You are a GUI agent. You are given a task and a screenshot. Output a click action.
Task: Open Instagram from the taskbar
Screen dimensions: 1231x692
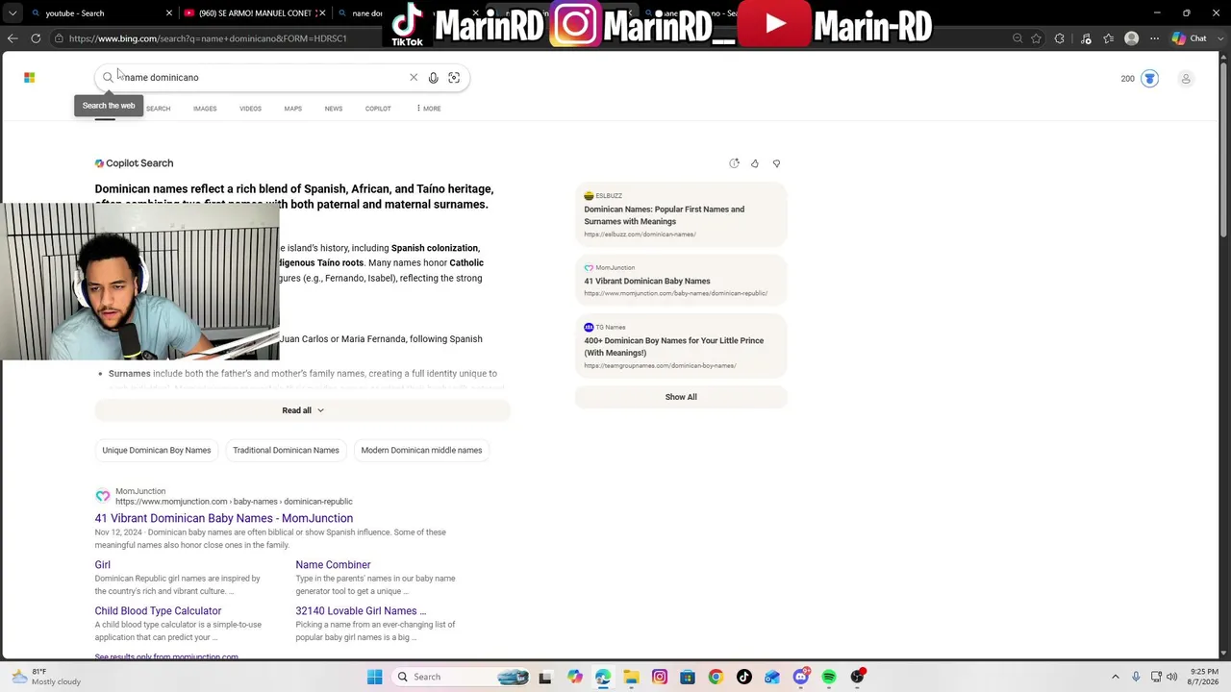[660, 677]
